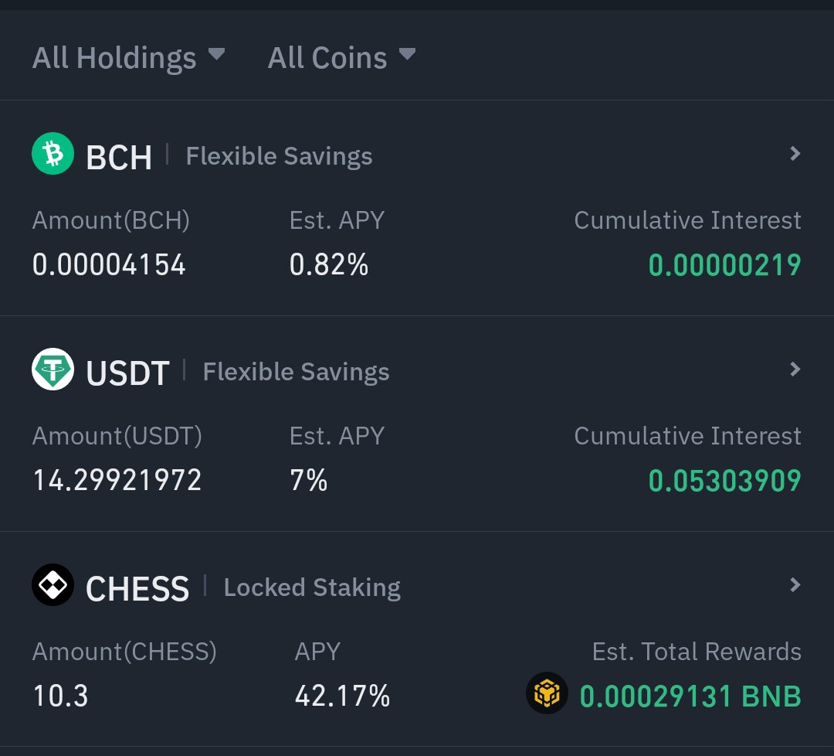The height and width of the screenshot is (756, 834).
Task: Select the USDT Flexible Savings label
Action: 297,372
